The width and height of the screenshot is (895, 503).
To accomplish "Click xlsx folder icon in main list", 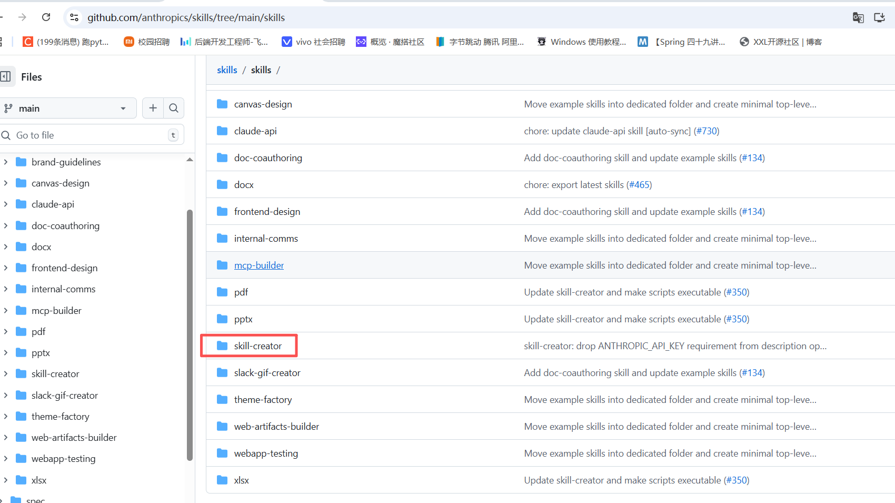I will tap(222, 480).
